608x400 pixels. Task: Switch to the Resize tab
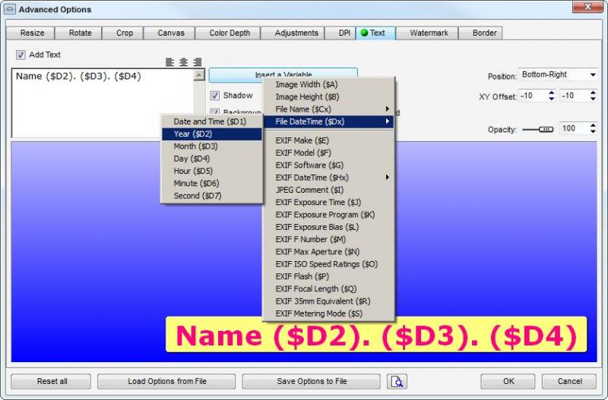32,33
